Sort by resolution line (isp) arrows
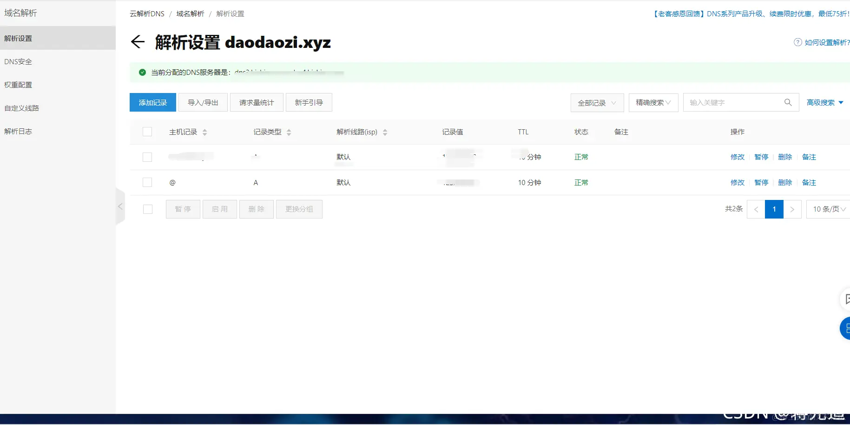Screen dimensions: 850x425 click(x=385, y=132)
